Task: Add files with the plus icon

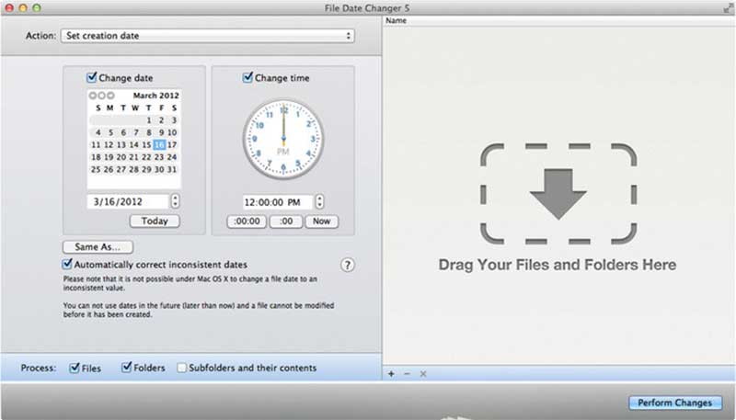Action: (392, 374)
